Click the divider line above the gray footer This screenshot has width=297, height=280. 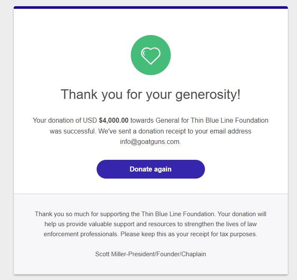tap(151, 194)
